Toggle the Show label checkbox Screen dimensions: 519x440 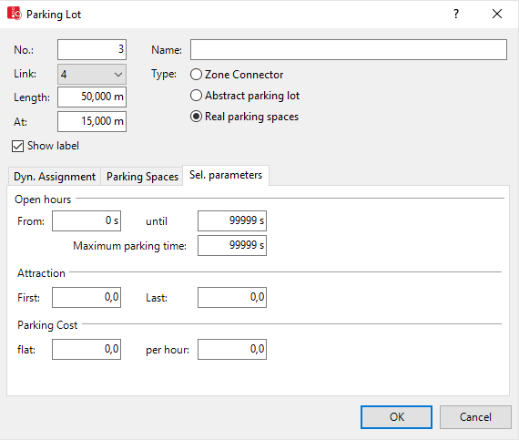pyautogui.click(x=18, y=146)
